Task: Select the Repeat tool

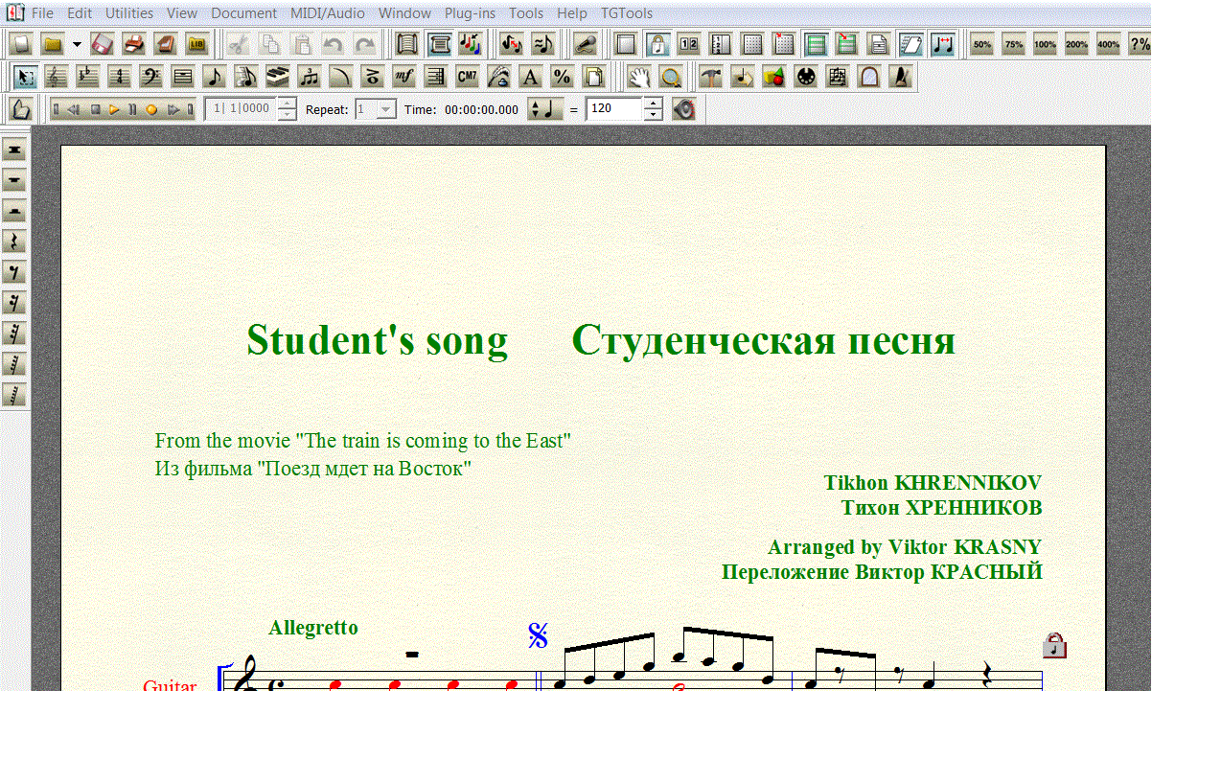Action: coord(436,77)
